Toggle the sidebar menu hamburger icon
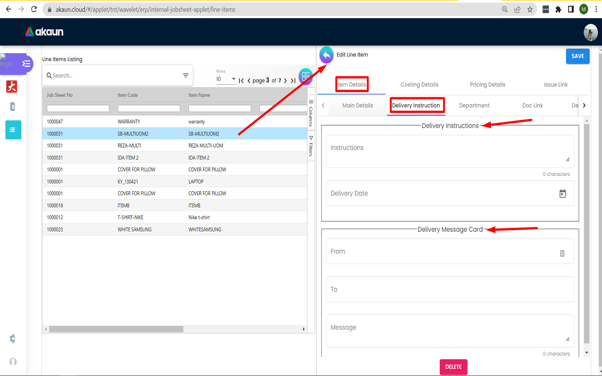This screenshot has width=602, height=376. click(x=26, y=64)
